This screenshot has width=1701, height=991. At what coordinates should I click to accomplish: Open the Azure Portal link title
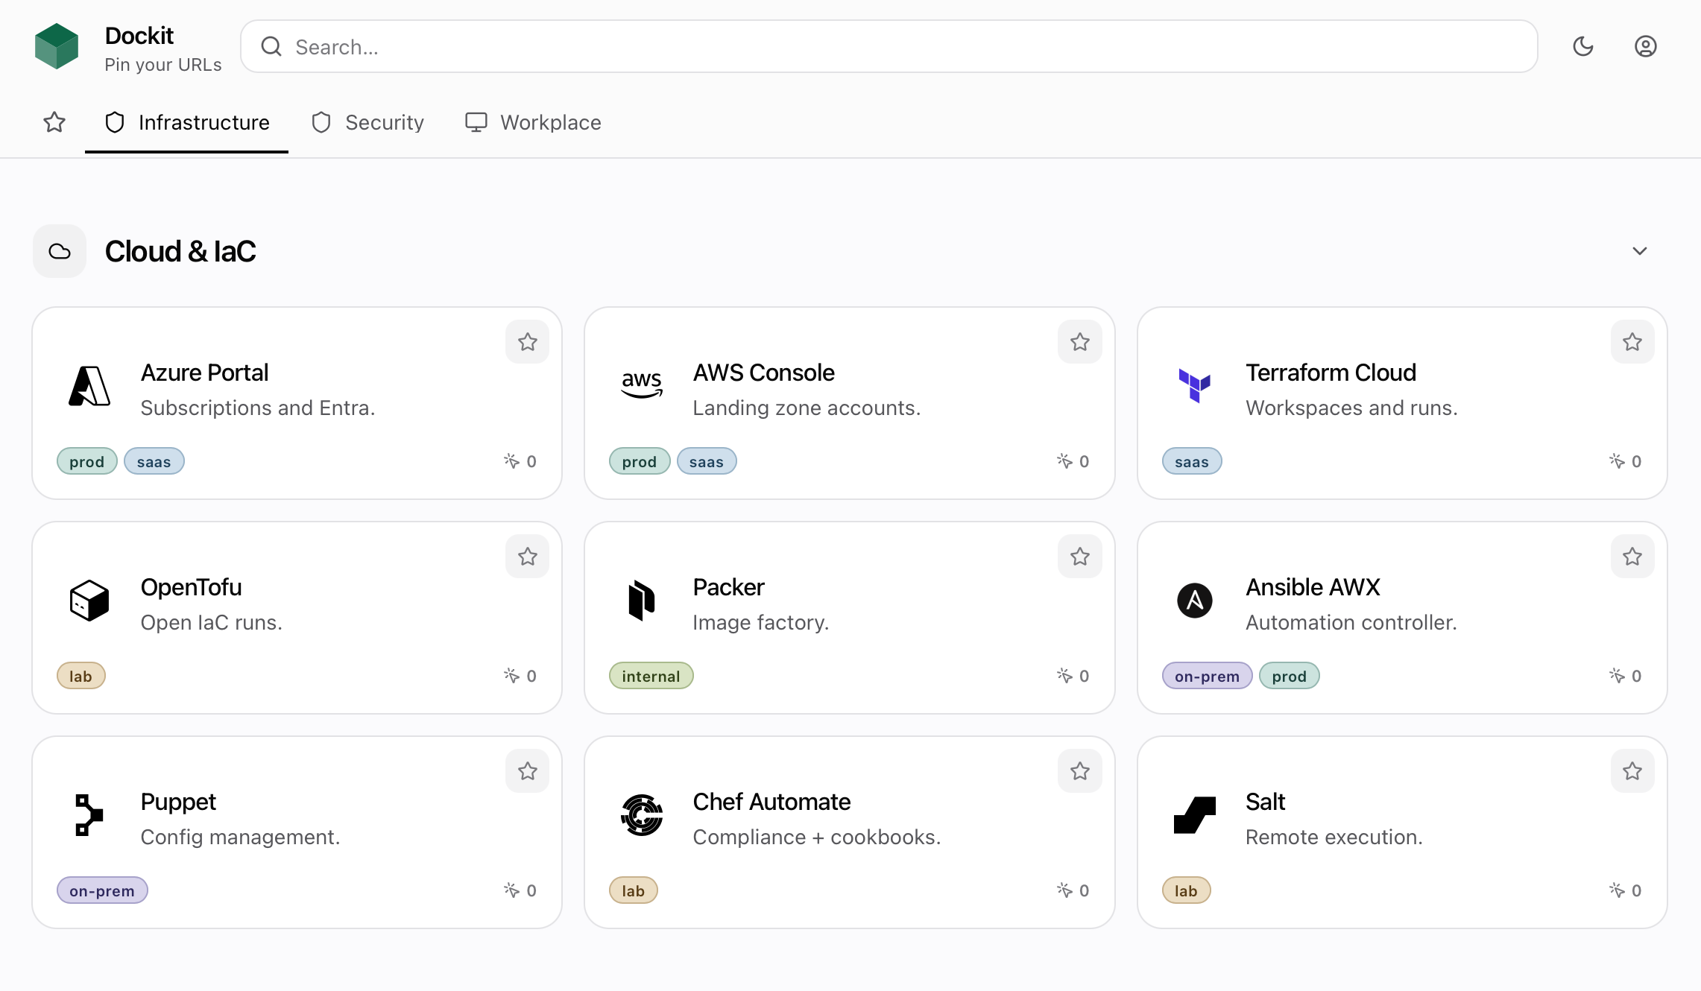205,373
